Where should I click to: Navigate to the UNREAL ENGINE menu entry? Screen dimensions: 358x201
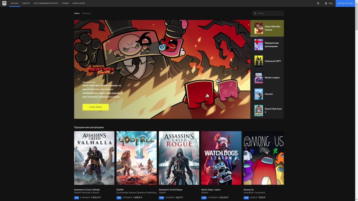(79, 3)
